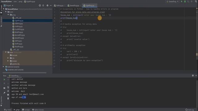Hide the Run panel with the minus icon
The height and width of the screenshot is (111, 198).
196,76
